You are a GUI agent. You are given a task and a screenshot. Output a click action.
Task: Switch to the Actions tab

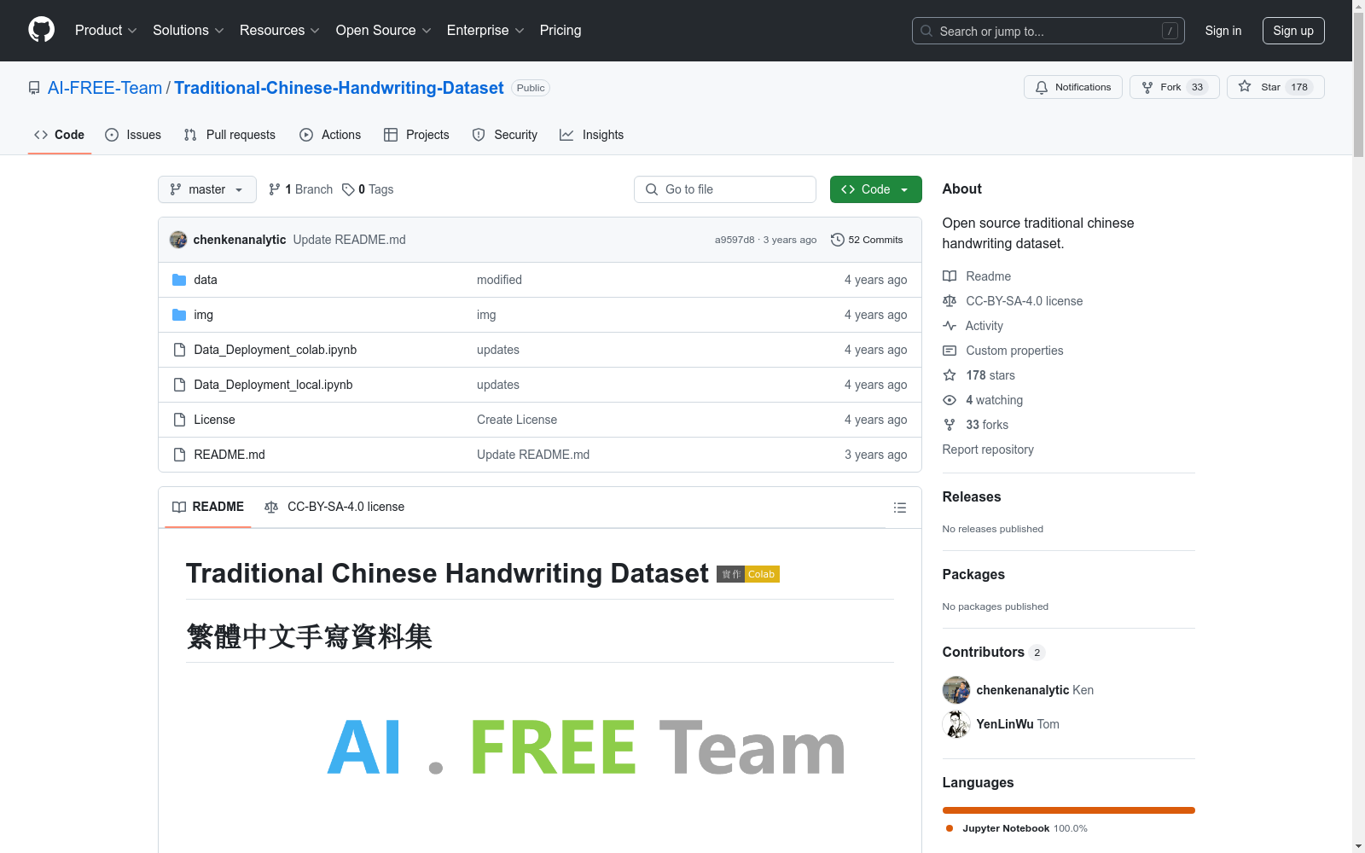click(330, 135)
